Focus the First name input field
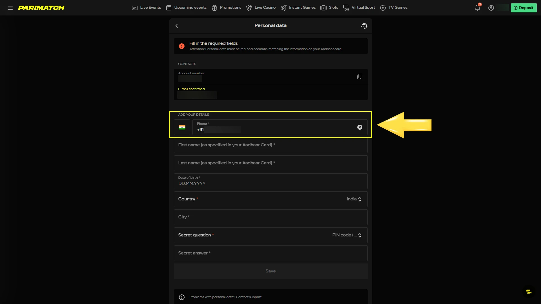This screenshot has height=304, width=541. [270, 145]
